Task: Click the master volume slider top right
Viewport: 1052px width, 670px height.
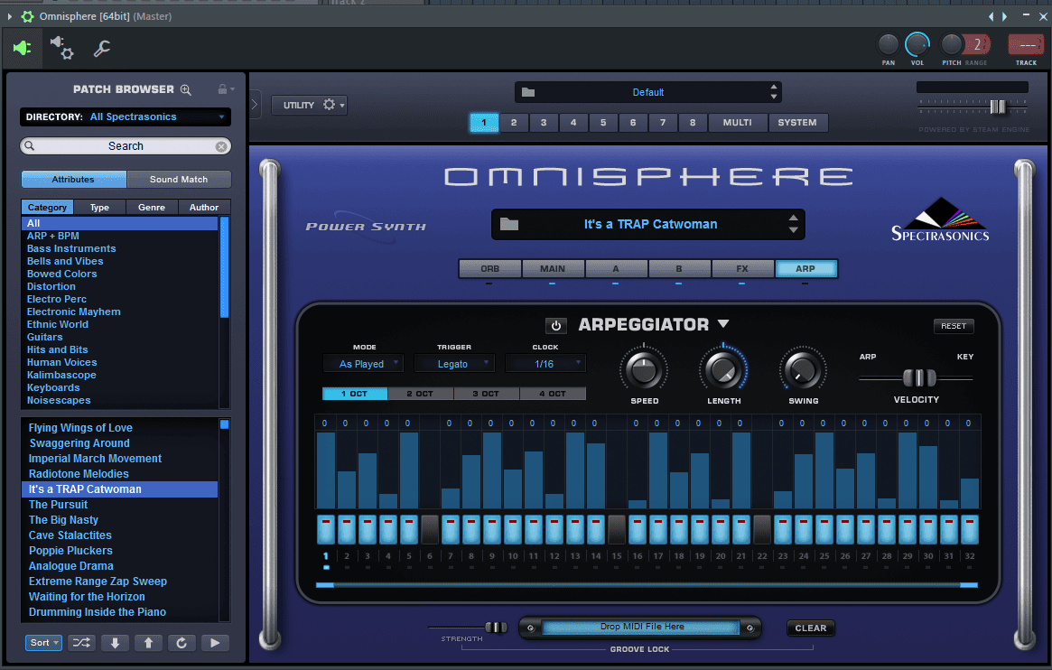Action: pos(997,107)
